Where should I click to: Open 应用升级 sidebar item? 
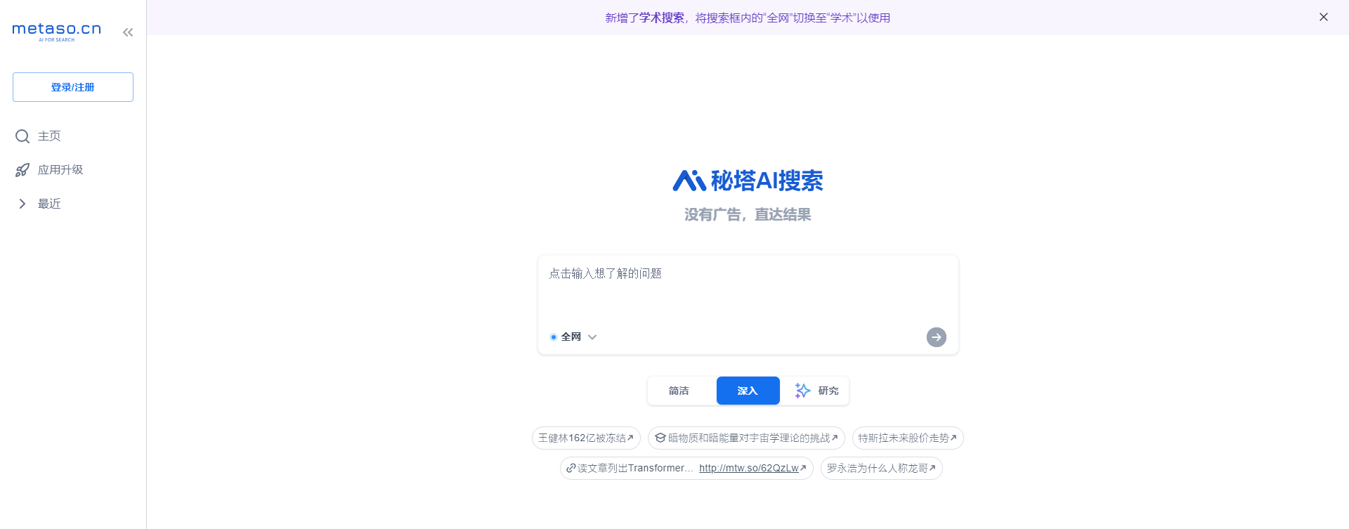pos(60,169)
